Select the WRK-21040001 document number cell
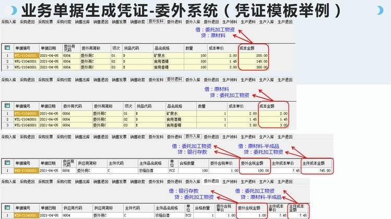This screenshot has width=391, height=219. pyautogui.click(x=25, y=171)
